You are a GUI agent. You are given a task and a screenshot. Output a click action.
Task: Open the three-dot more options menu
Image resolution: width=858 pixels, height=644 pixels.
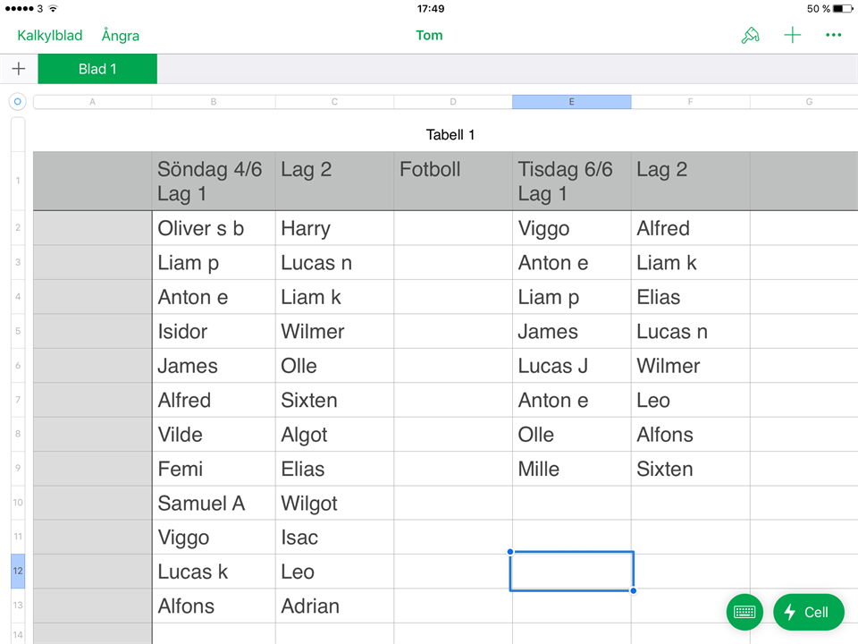pos(834,36)
